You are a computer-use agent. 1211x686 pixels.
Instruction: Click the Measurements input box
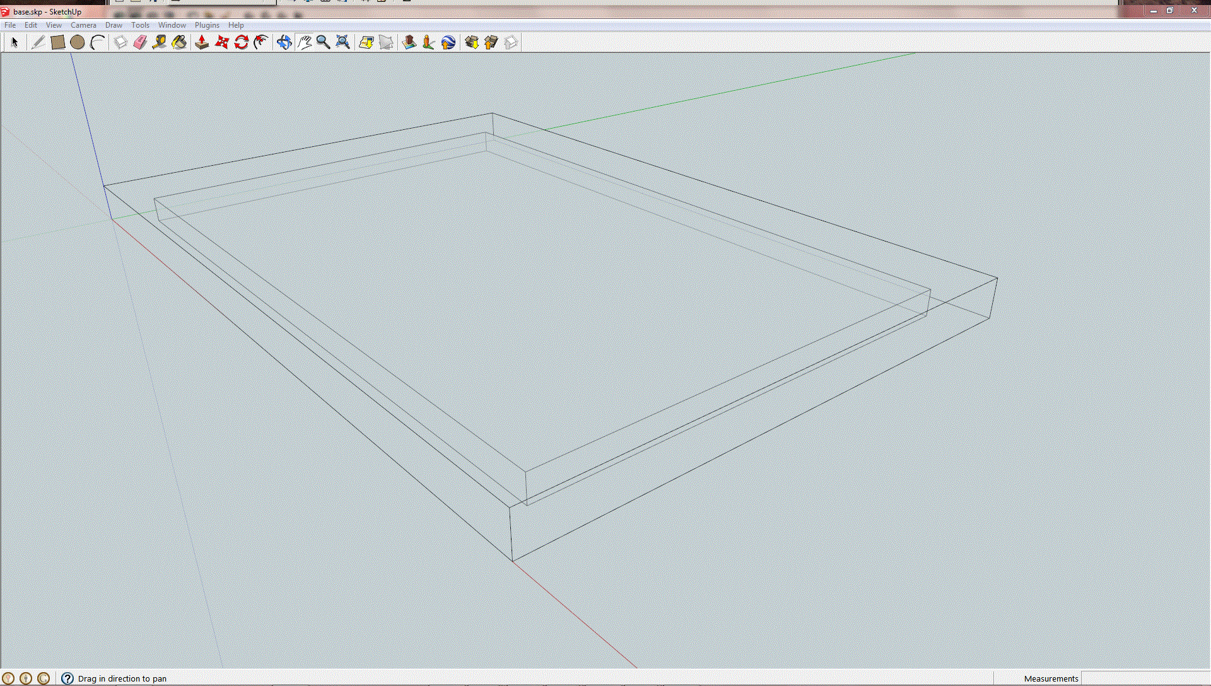[x=1144, y=678]
